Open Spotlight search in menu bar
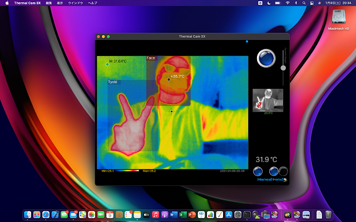The image size is (356, 222). [x=304, y=3]
